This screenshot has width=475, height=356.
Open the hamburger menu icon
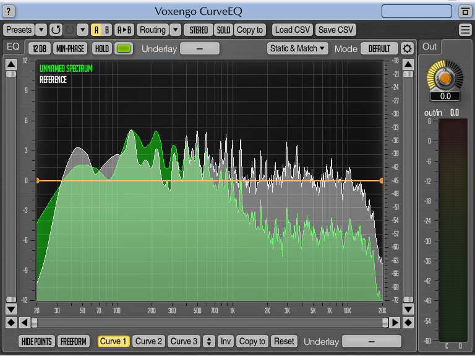point(465,30)
